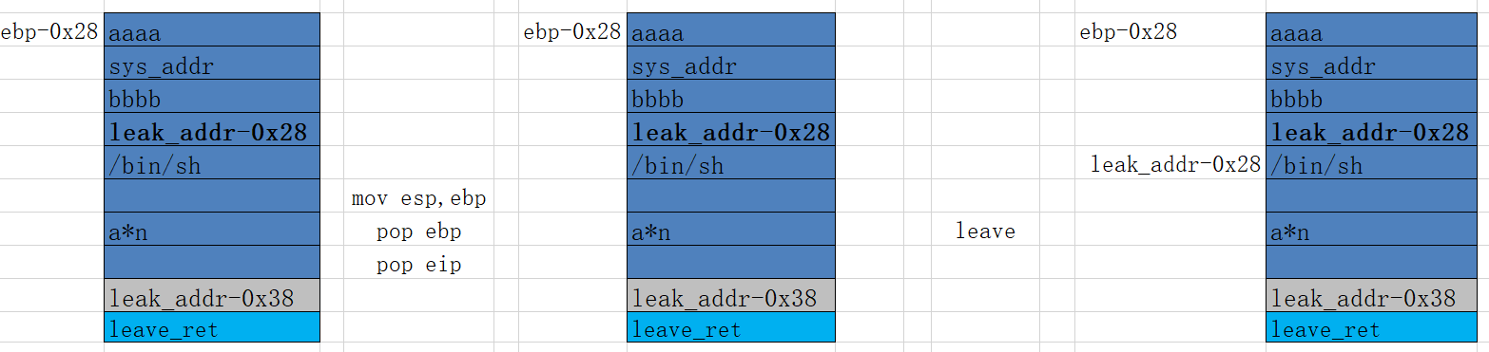1489x352 pixels.
Task: Click bold 'leak_addr-0x28' in the leftmost stack
Action: coord(212,130)
